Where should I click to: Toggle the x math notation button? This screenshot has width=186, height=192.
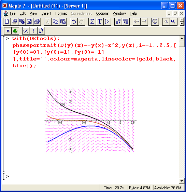[8, 31]
